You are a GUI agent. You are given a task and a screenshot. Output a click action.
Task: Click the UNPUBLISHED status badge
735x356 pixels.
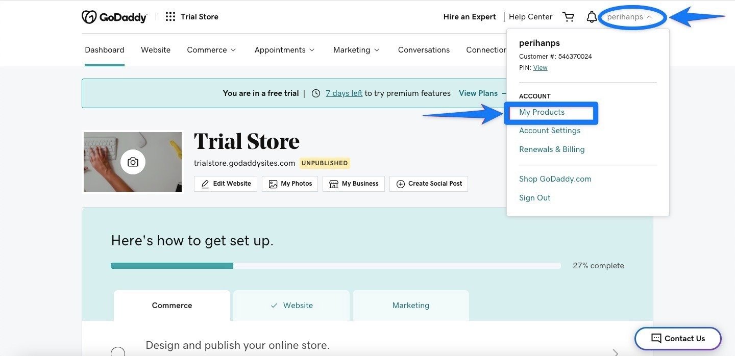(x=325, y=163)
